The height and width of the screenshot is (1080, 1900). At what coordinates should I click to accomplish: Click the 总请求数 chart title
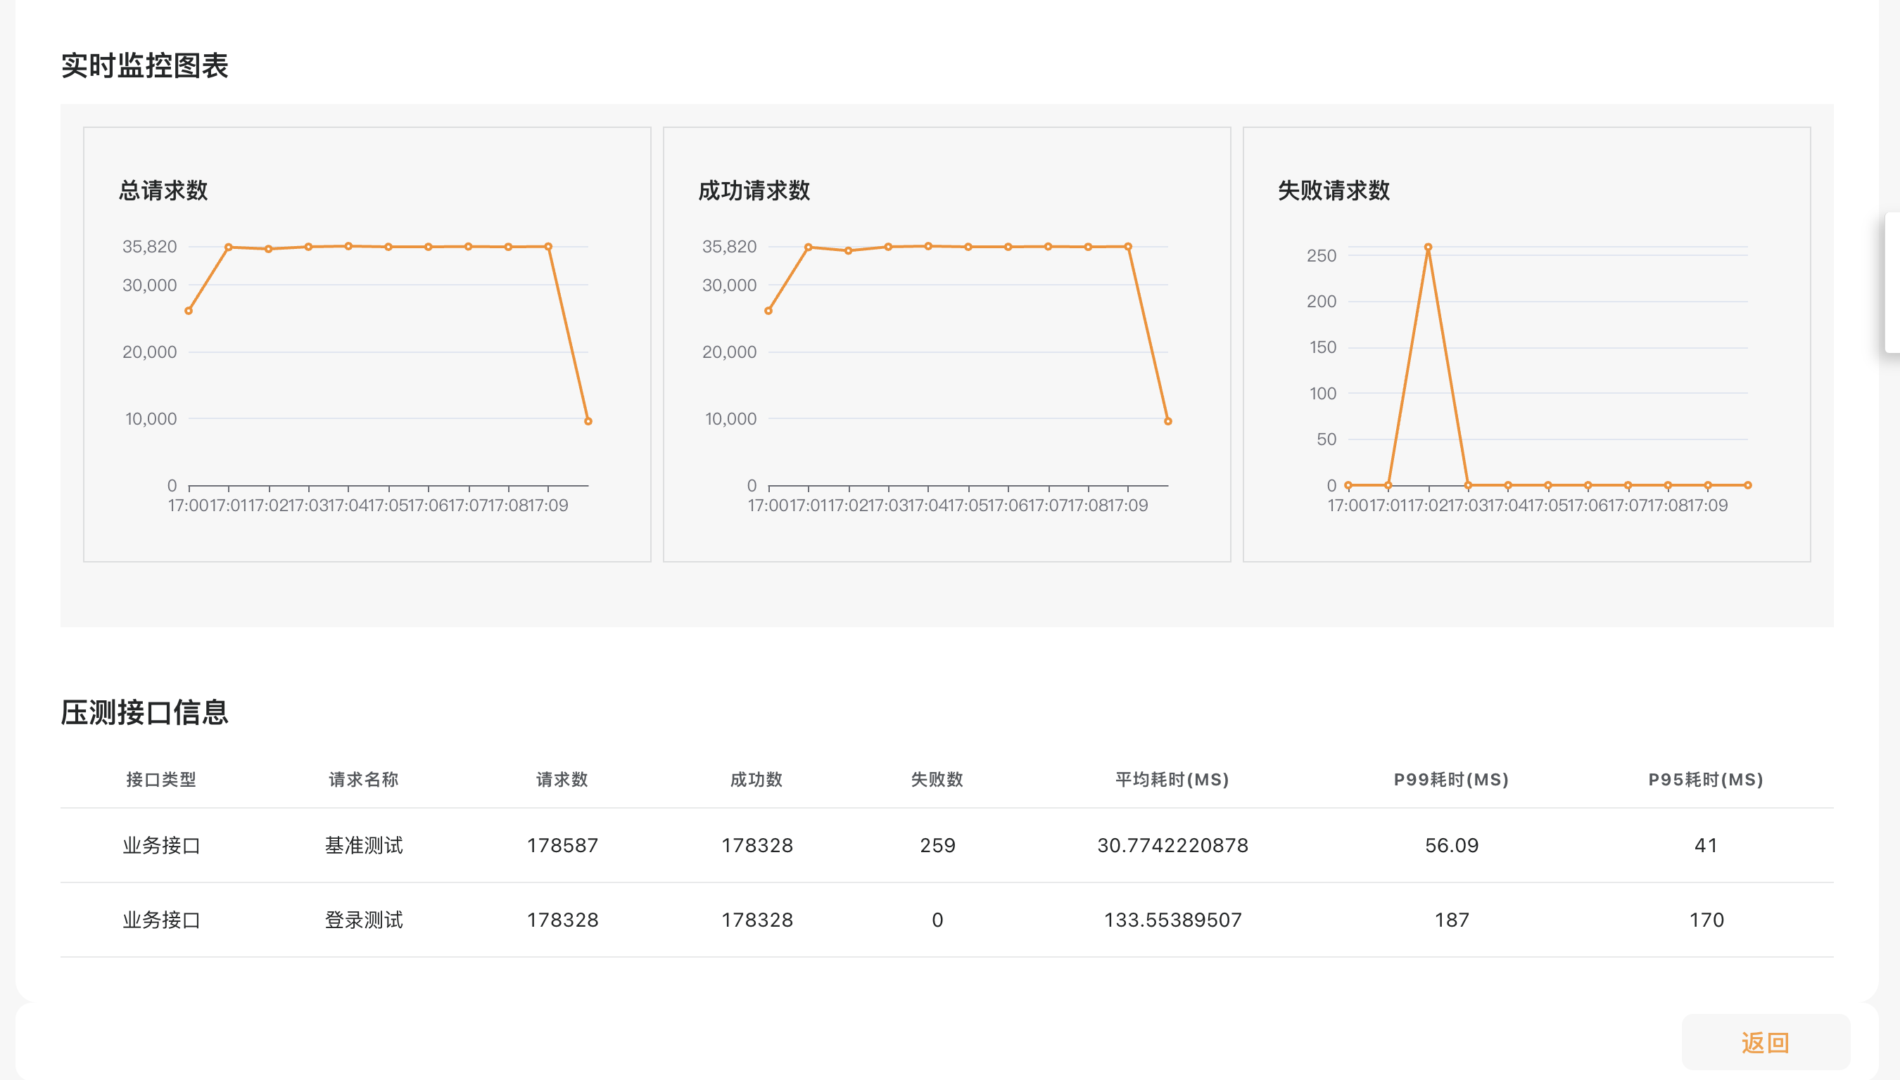click(163, 191)
